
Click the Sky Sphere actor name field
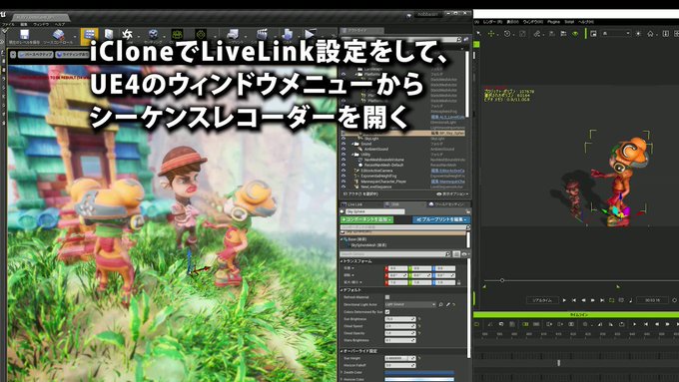point(375,211)
